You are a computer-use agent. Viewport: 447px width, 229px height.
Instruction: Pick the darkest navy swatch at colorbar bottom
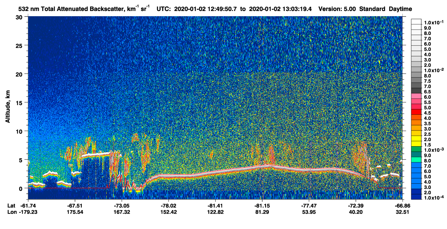tap(416, 197)
